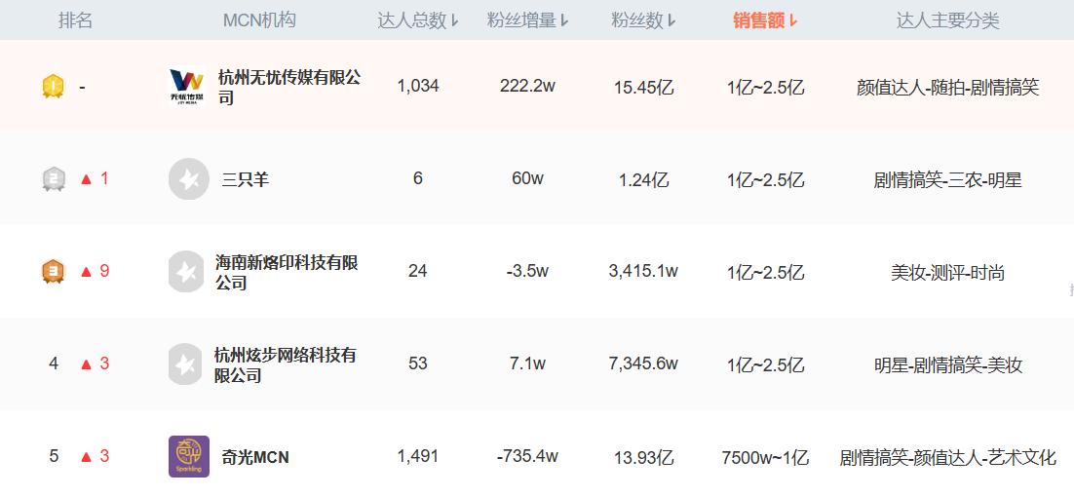The height and width of the screenshot is (497, 1074).
Task: Open 海南新烙印科技有限公司 agency page
Action: 287,272
